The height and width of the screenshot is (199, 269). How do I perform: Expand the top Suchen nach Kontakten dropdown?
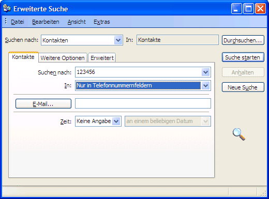tap(118, 40)
